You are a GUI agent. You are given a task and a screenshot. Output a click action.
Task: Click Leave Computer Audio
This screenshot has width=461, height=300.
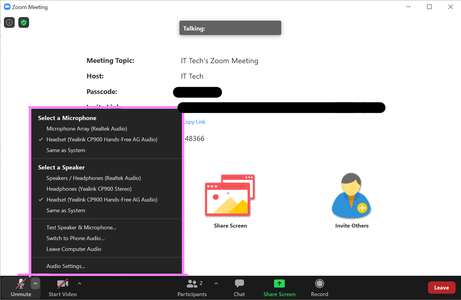(107, 249)
